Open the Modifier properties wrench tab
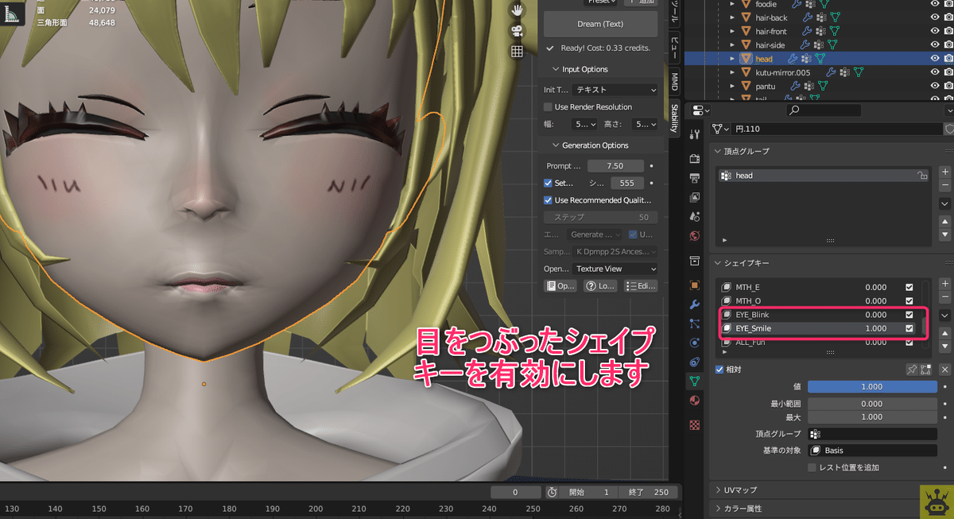 695,304
